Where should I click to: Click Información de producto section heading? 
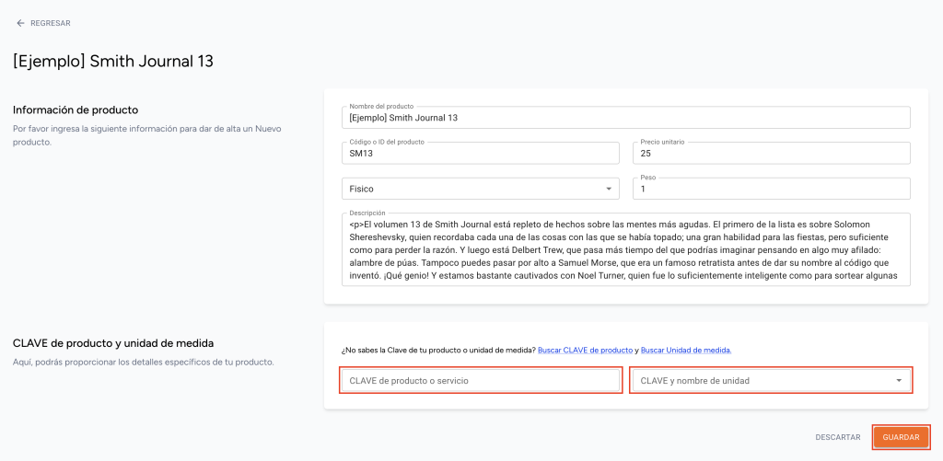click(76, 110)
